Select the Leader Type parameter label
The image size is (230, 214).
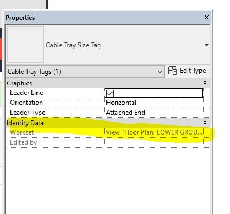28,113
